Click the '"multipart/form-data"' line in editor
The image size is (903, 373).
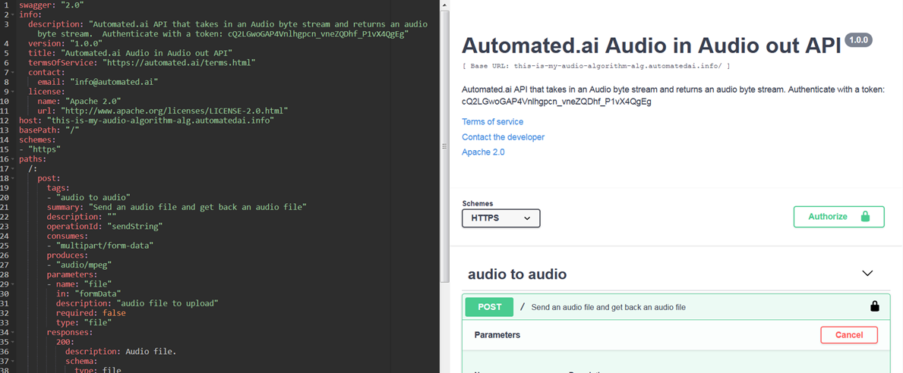pos(99,246)
